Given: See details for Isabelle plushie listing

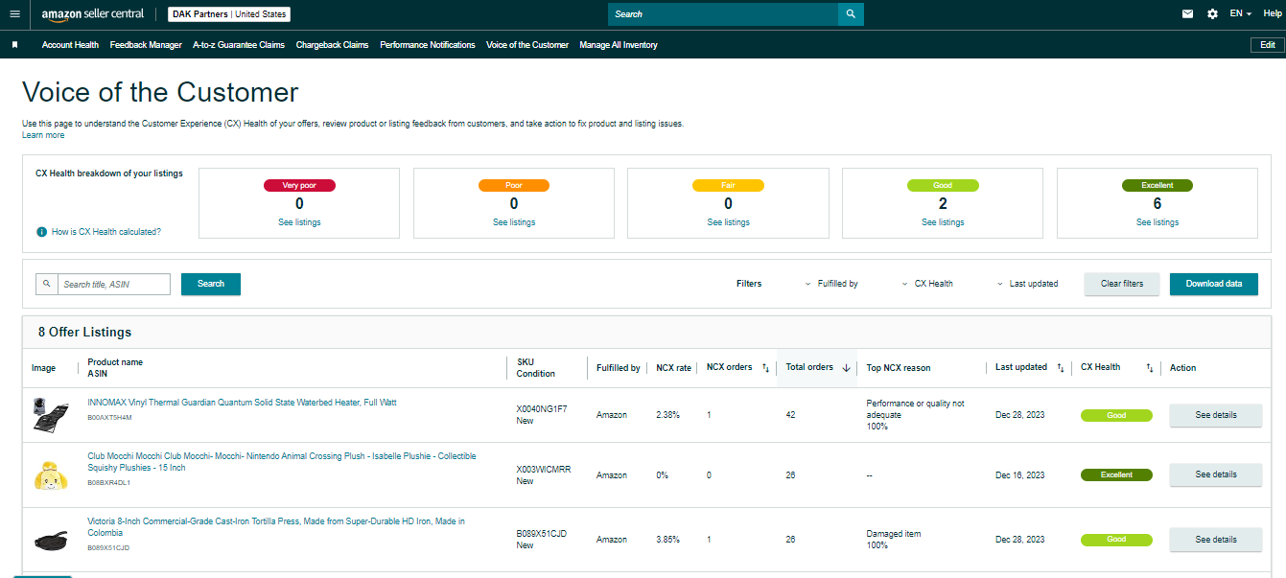Looking at the screenshot, I should coord(1216,474).
